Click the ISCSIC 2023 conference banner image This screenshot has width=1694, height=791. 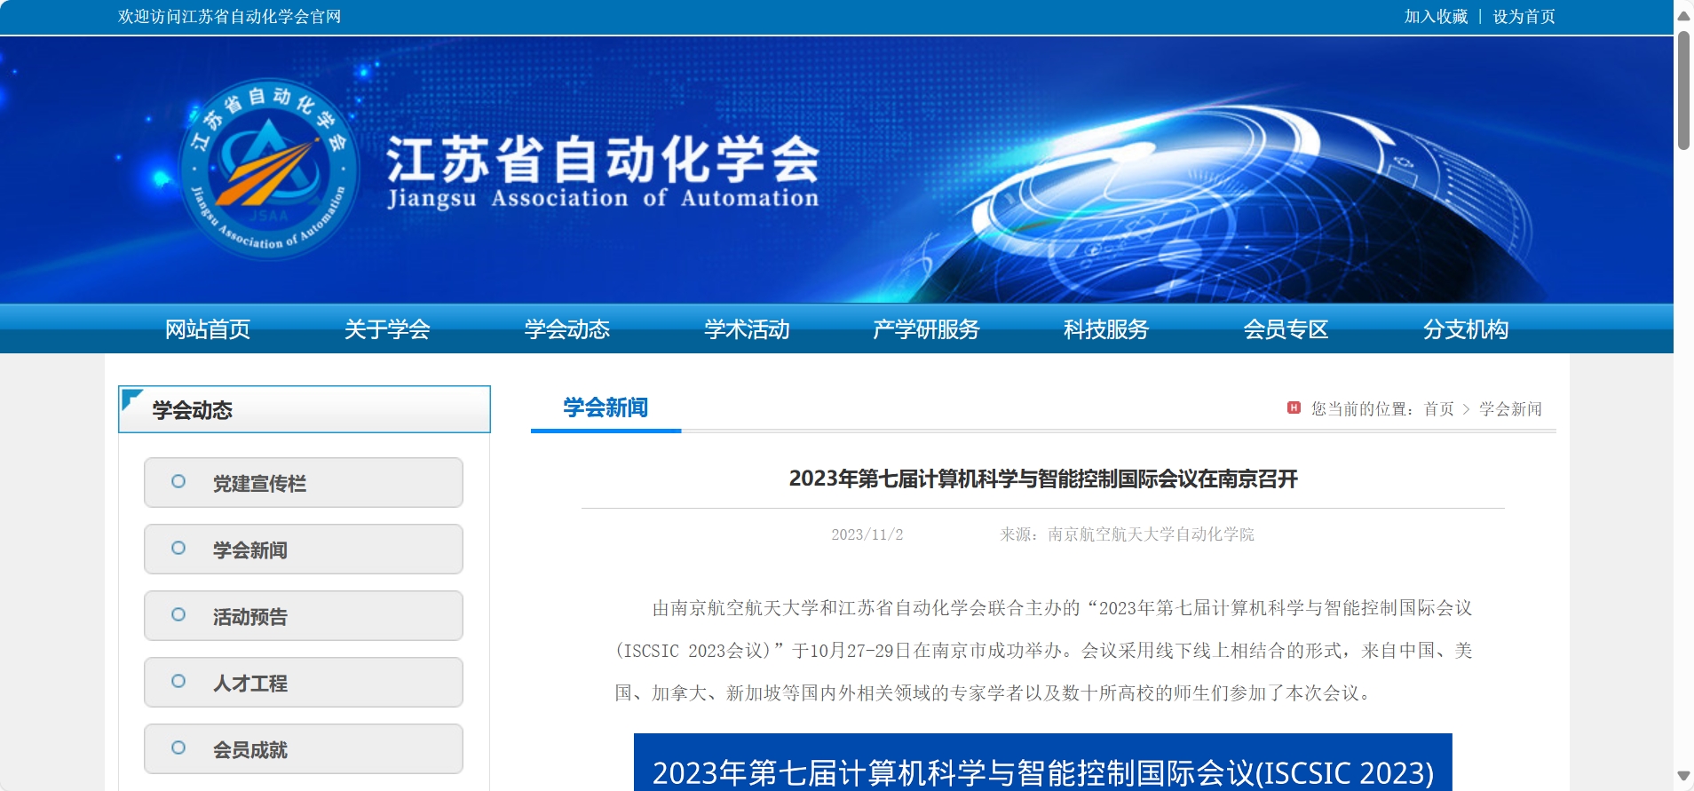[1042, 763]
